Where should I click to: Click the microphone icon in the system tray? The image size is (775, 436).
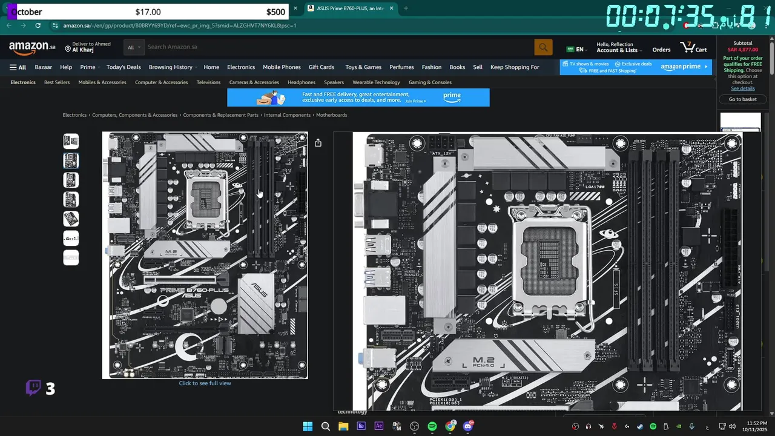691,426
